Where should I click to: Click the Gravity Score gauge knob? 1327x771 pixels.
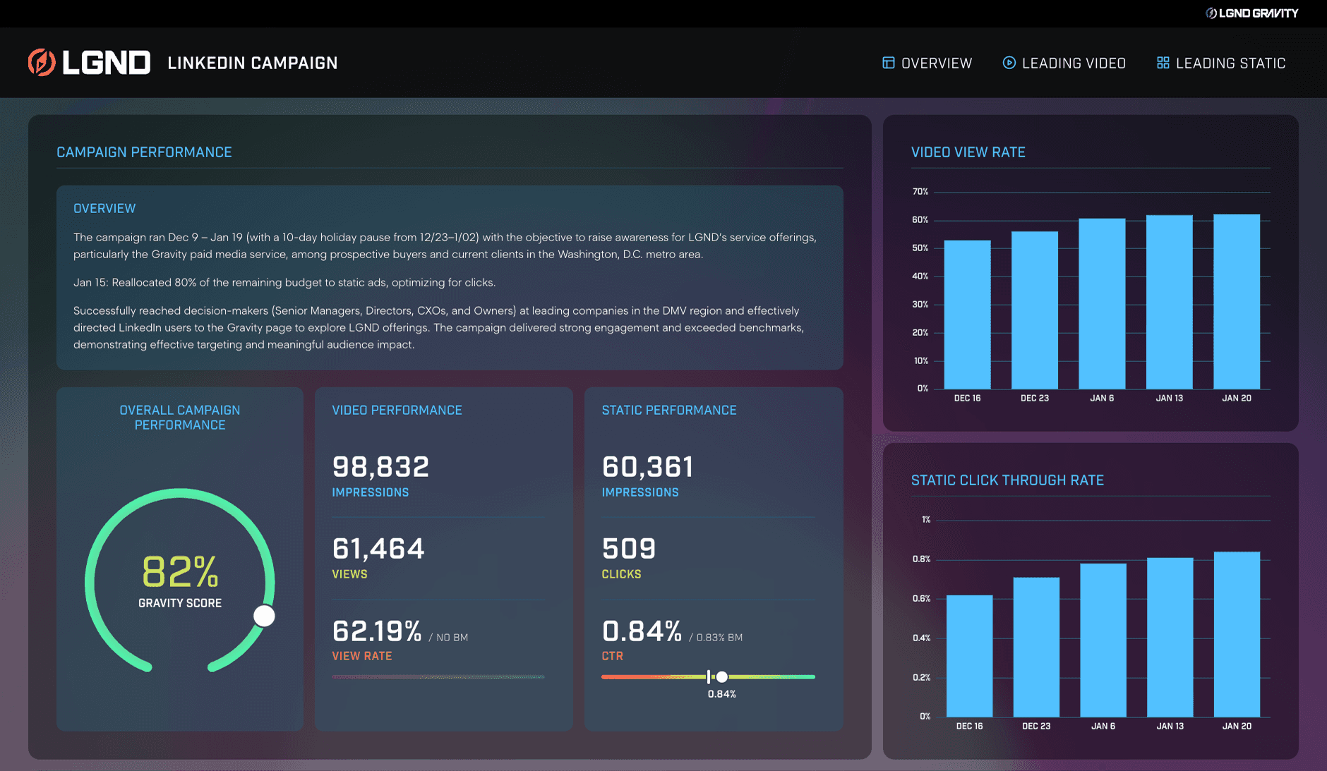pos(264,616)
